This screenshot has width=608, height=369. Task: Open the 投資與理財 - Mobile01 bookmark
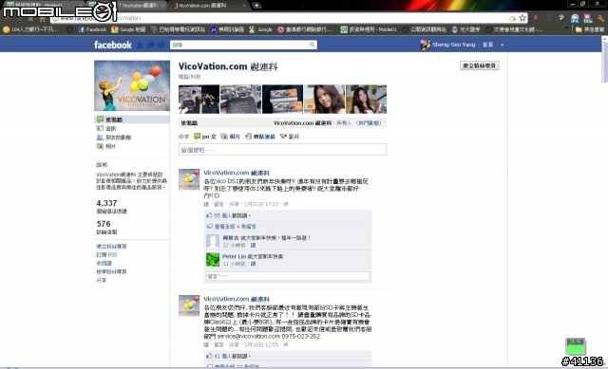pos(369,29)
